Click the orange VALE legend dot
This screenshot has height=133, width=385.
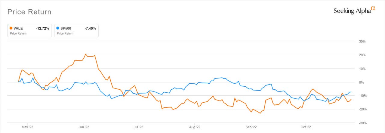pyautogui.click(x=11, y=28)
